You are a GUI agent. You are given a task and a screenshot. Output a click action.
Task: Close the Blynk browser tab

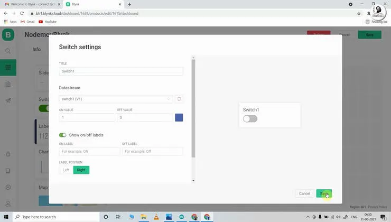(x=120, y=4)
